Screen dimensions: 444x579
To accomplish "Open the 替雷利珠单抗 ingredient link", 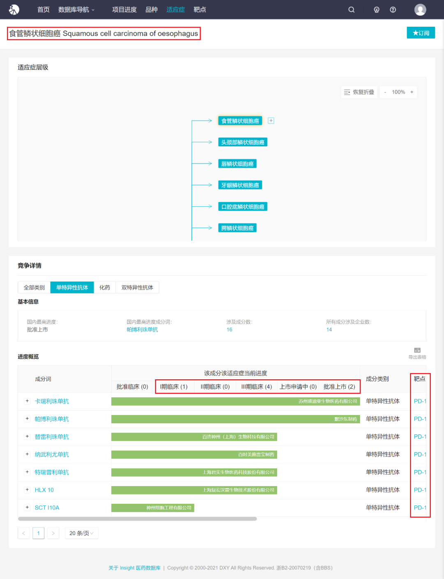I will point(52,436).
